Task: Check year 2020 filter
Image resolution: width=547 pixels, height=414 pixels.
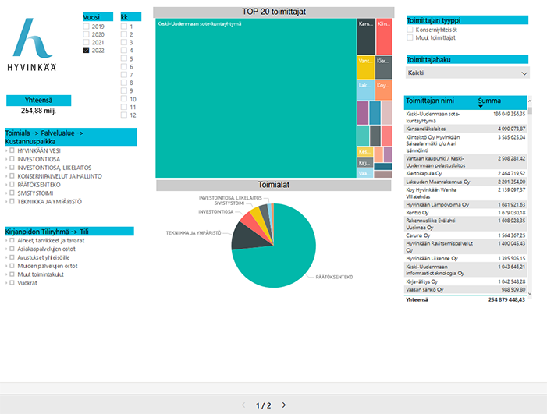Action: click(86, 34)
